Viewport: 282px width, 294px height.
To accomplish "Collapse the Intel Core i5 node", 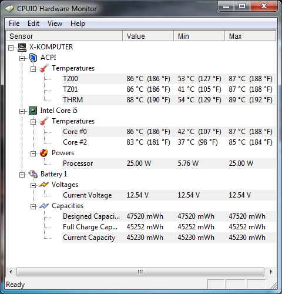I will (x=22, y=111).
